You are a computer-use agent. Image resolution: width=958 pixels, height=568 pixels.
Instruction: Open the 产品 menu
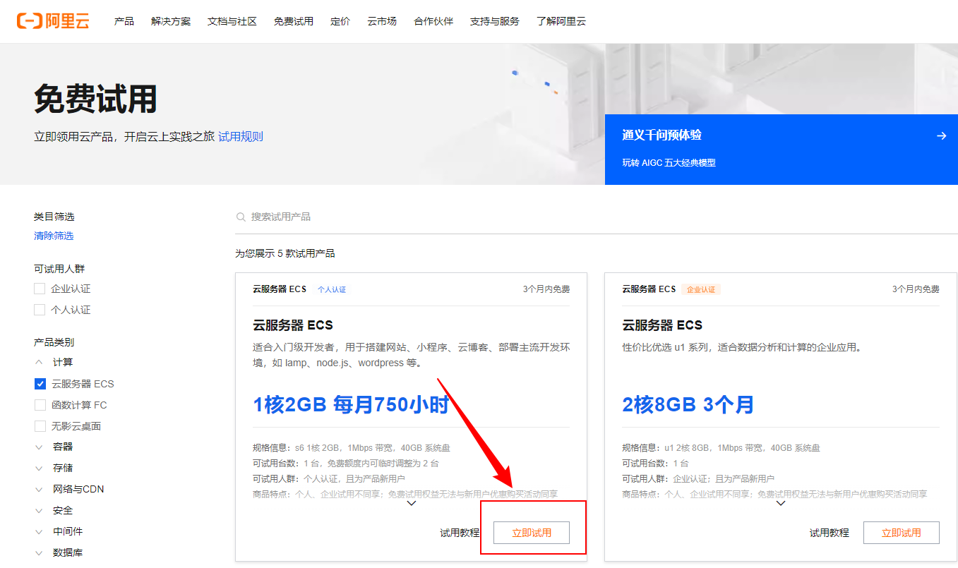pos(124,20)
